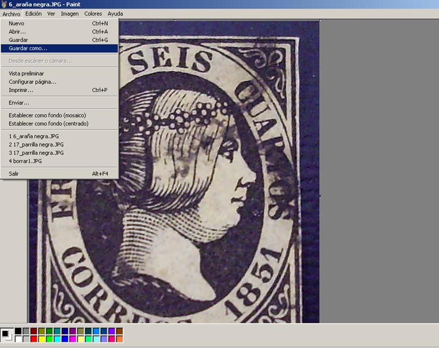Open the Ayuda menu
This screenshot has width=439, height=348.
coord(115,13)
